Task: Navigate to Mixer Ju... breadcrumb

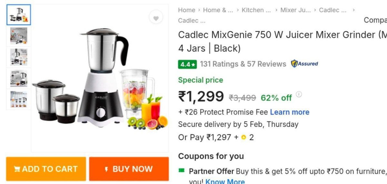Action: tap(295, 10)
